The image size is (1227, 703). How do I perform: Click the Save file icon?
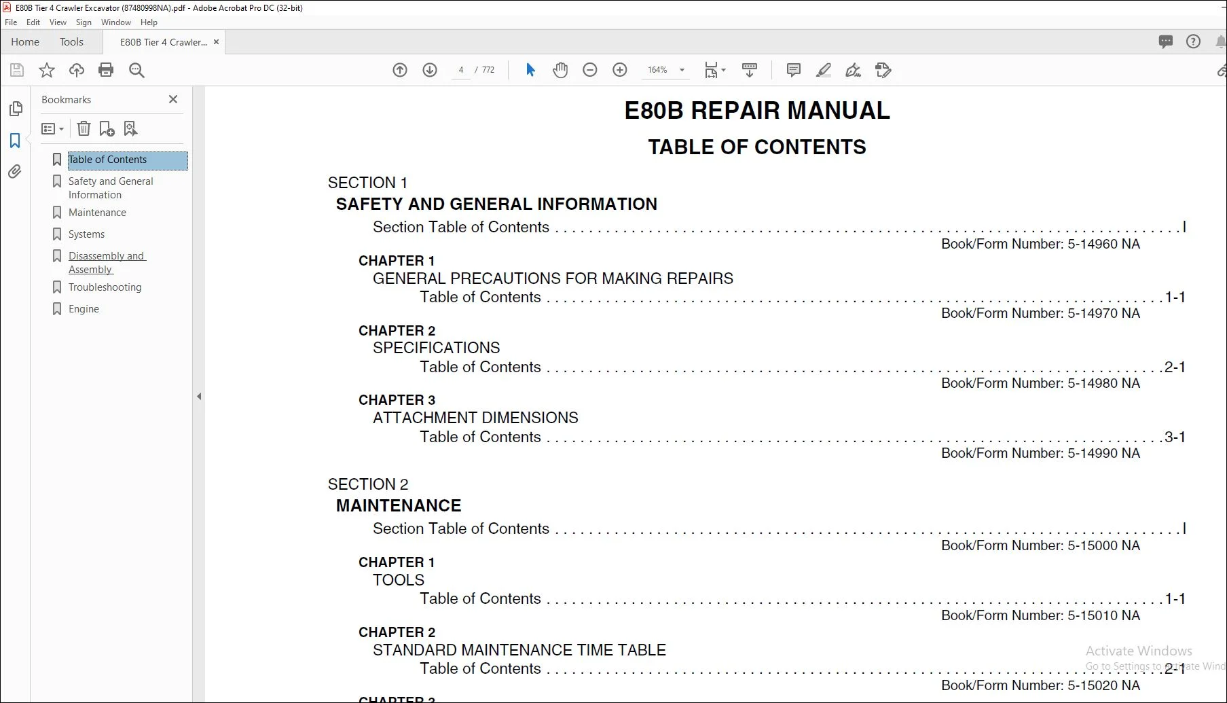point(17,70)
